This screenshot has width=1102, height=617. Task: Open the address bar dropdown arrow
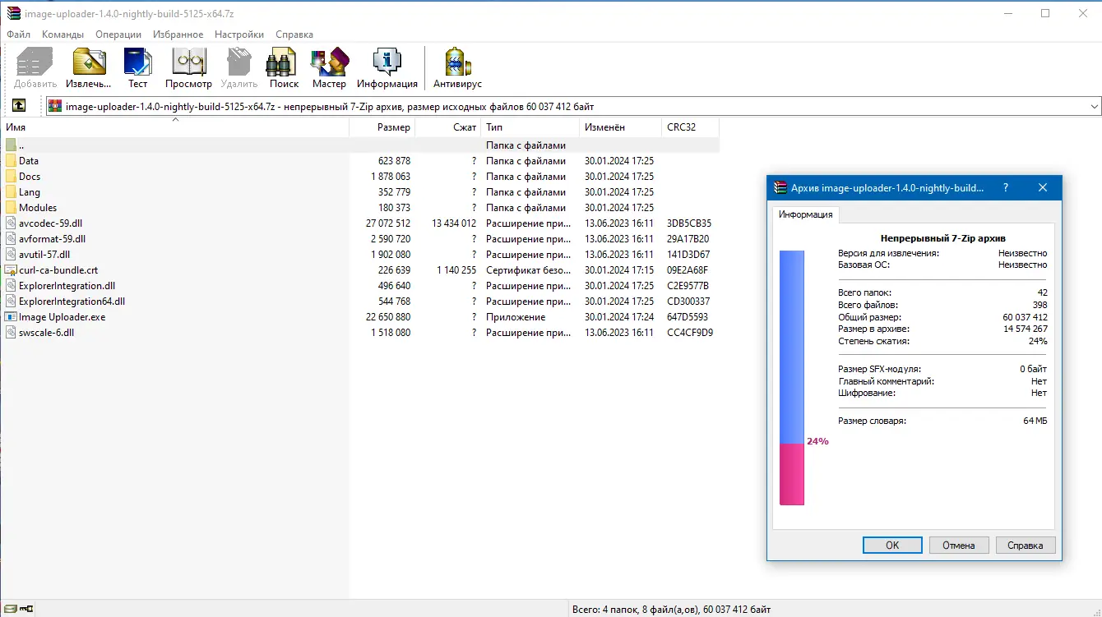click(x=1094, y=107)
